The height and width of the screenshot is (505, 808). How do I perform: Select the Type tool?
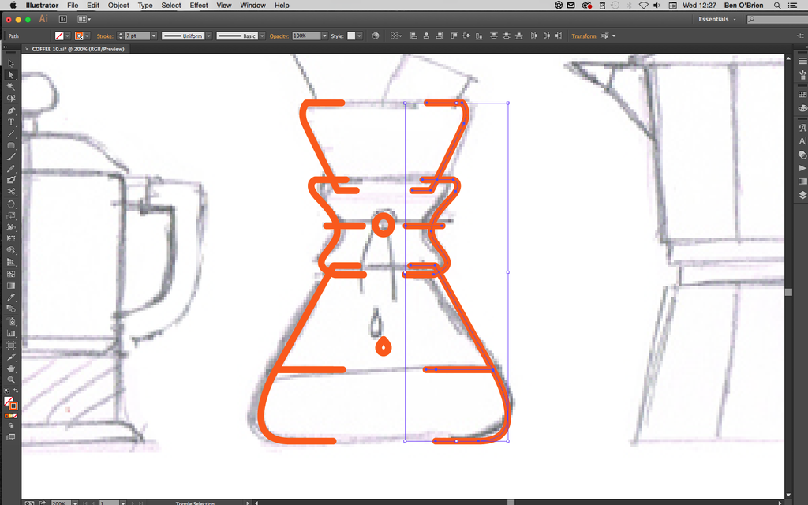[11, 122]
